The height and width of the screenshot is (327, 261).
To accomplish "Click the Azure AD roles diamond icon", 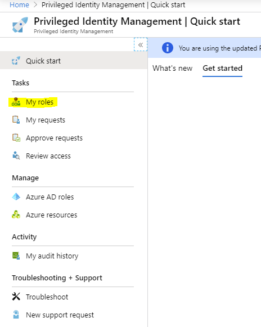I will pos(16,197).
